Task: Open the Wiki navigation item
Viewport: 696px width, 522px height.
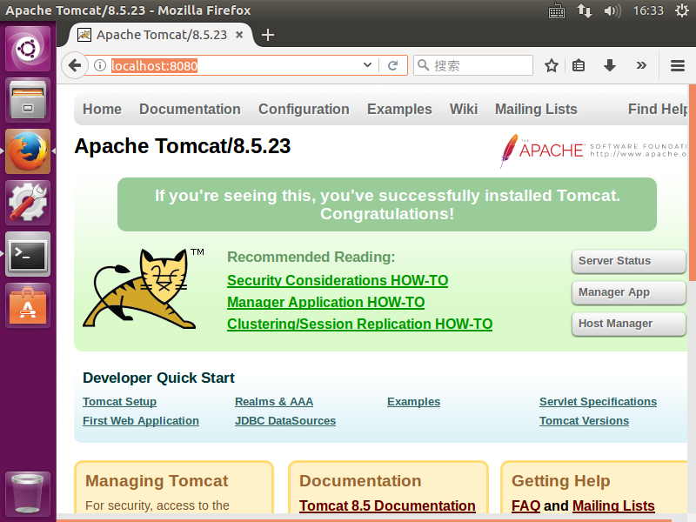Action: point(464,110)
